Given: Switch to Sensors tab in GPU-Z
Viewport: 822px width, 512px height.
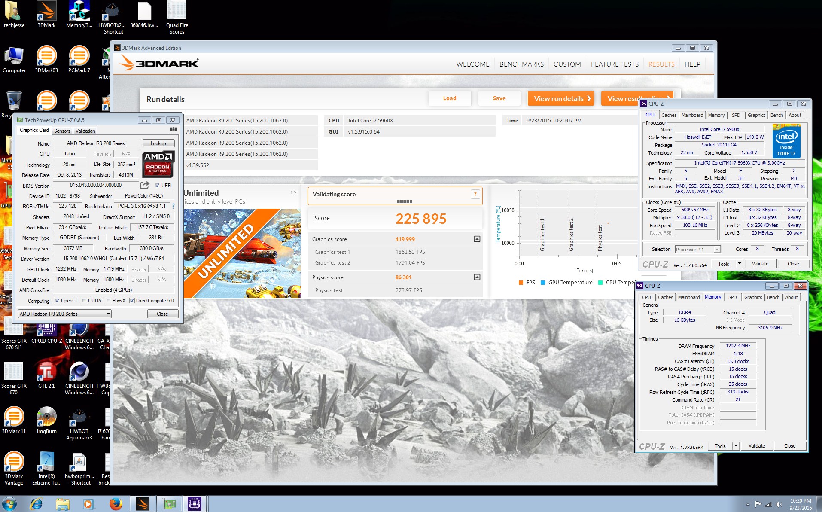Looking at the screenshot, I should [x=62, y=131].
